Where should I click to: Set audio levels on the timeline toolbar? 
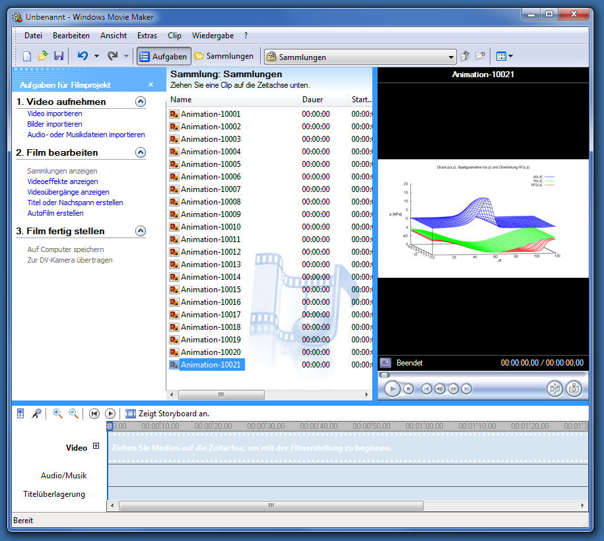(x=20, y=414)
